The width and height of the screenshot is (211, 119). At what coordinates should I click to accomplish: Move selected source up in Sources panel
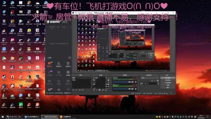[x=103, y=90]
